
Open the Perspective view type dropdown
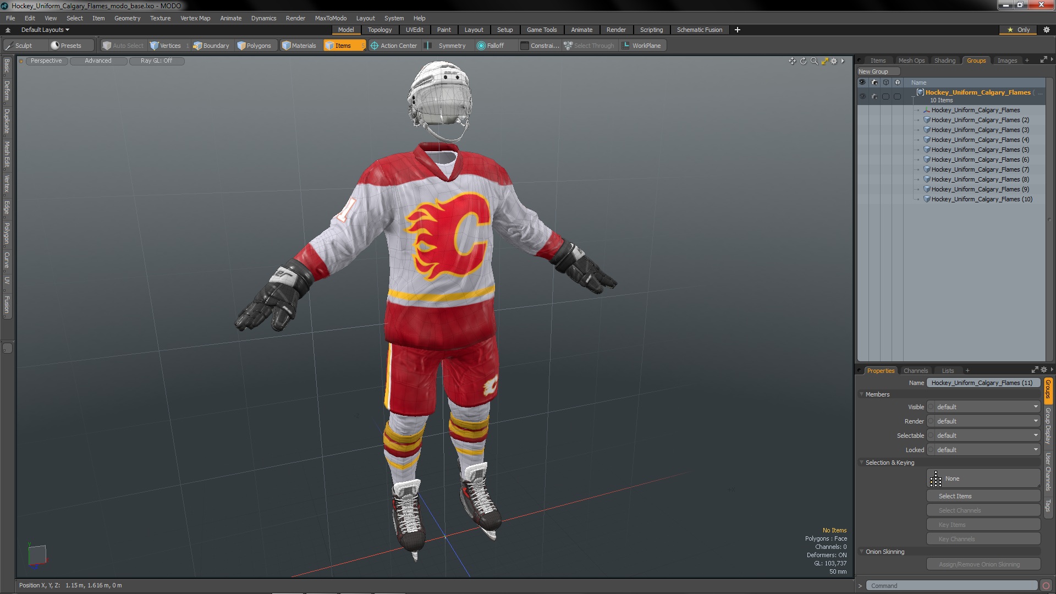click(46, 61)
